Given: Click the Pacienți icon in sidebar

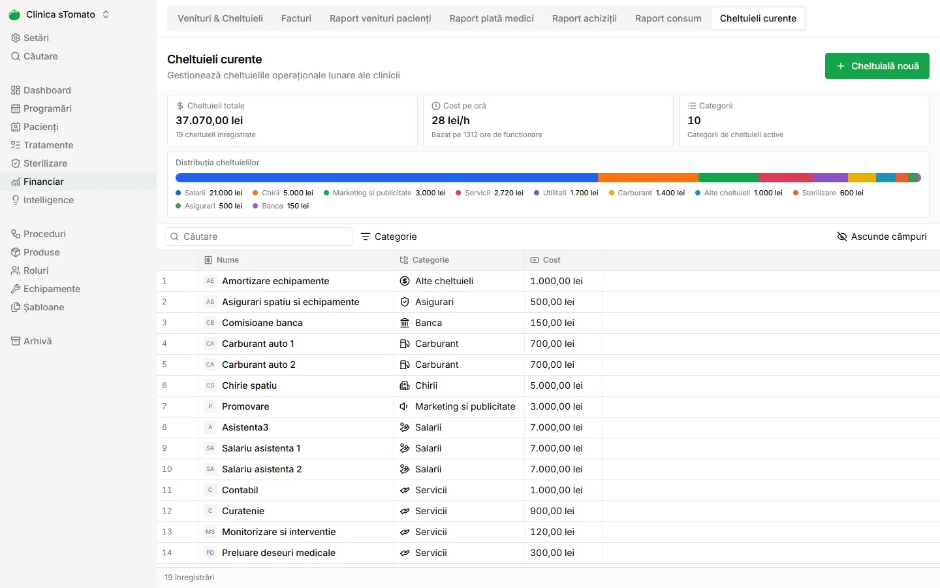Looking at the screenshot, I should pos(16,127).
